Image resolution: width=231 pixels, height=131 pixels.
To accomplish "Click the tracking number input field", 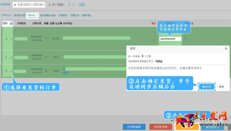I will pyautogui.click(x=170, y=39).
